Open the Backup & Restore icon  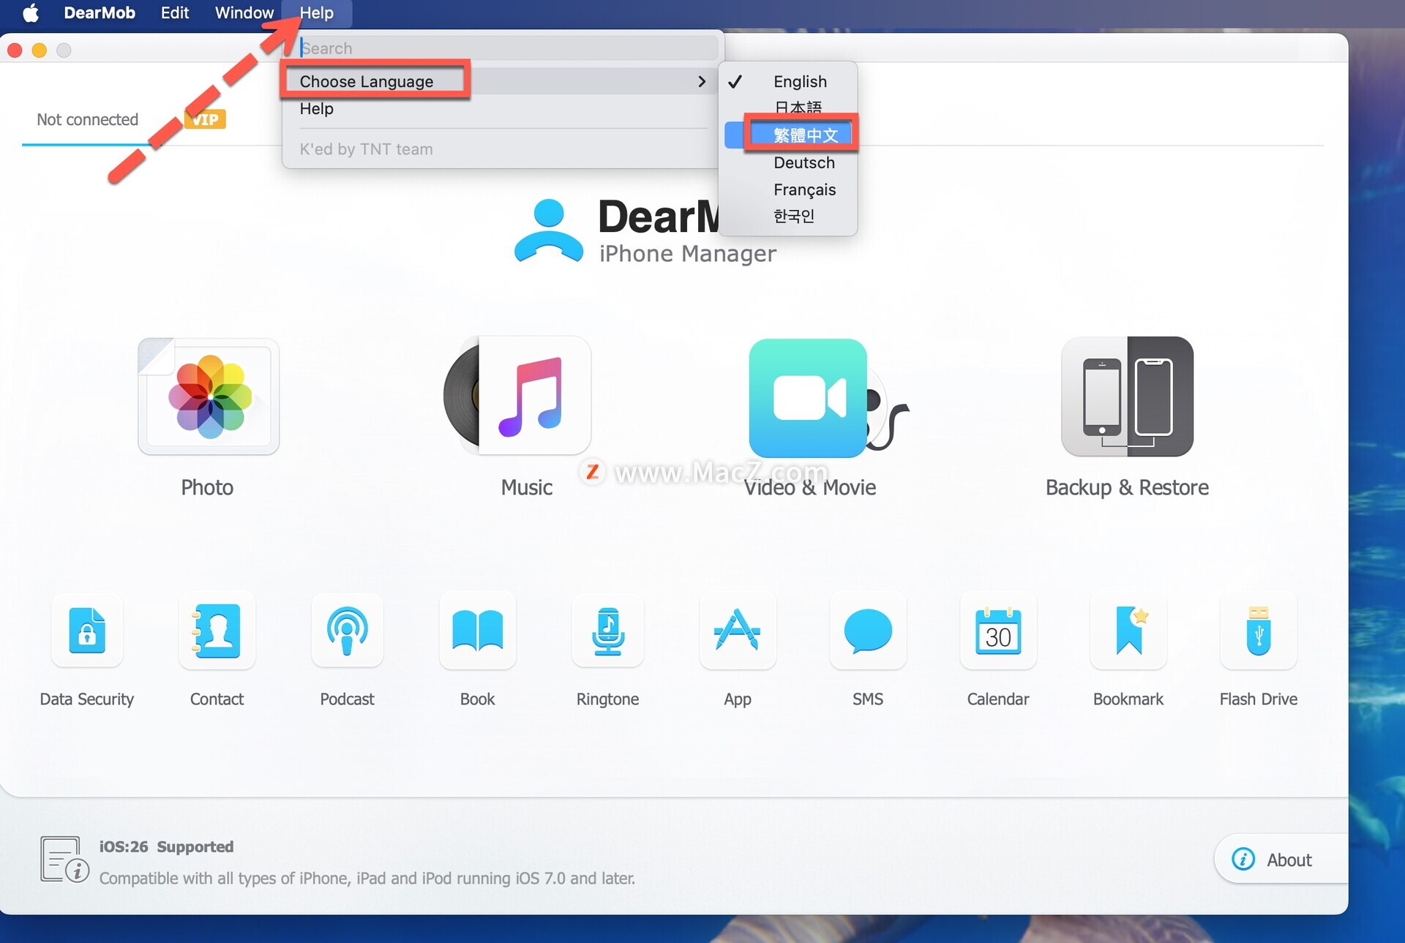click(x=1127, y=397)
